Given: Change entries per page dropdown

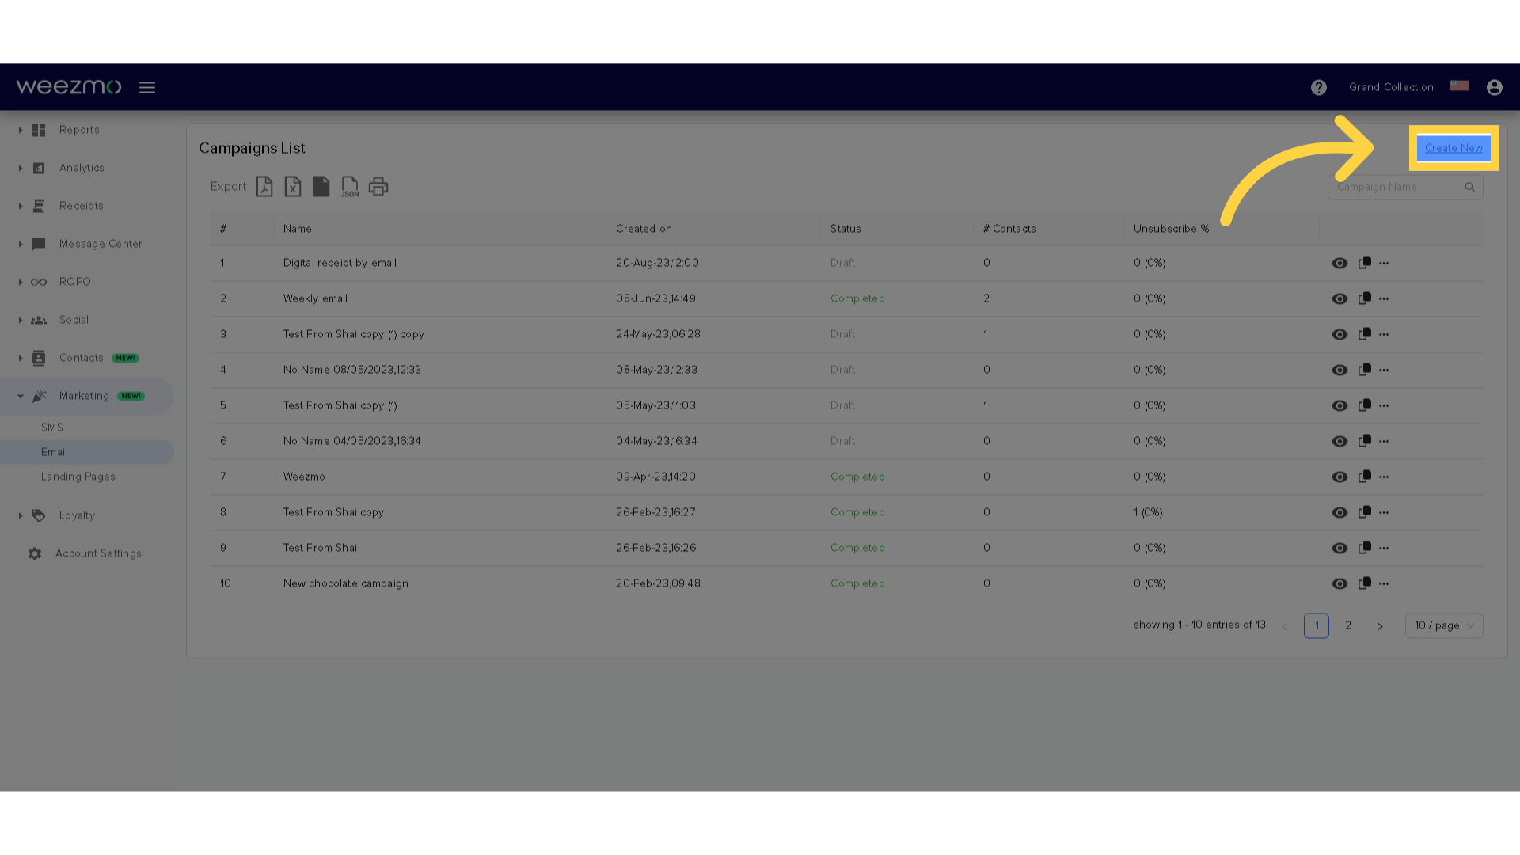Looking at the screenshot, I should click(x=1444, y=625).
